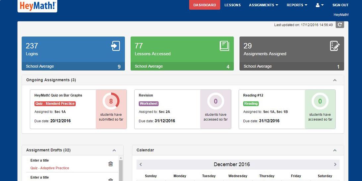The height and width of the screenshot is (181, 362).
Task: Open the Reports dropdown menu
Action: tap(297, 5)
